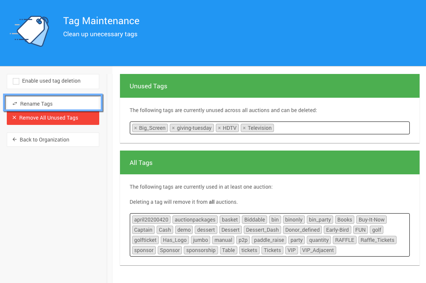Remove the Television tag using x icon
The width and height of the screenshot is (426, 283).
tap(244, 128)
